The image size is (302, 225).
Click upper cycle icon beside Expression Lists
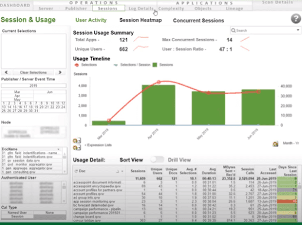click(x=77, y=141)
